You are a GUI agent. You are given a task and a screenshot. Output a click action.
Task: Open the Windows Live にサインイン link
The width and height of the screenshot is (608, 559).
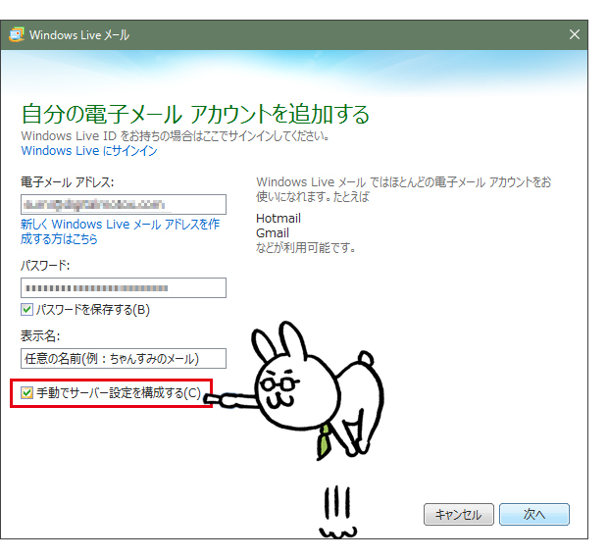89,151
